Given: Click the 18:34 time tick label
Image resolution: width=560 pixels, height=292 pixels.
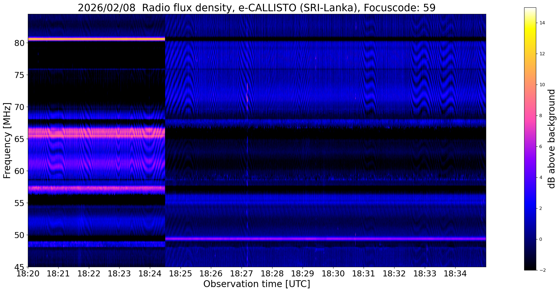Looking at the screenshot, I should pyautogui.click(x=455, y=274).
